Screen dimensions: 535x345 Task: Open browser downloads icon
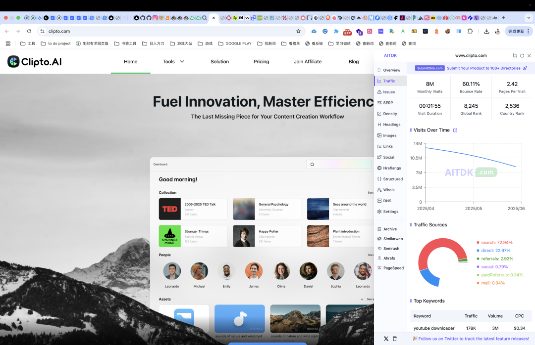486,31
